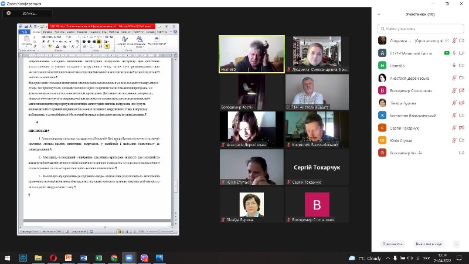The height and width of the screenshot is (264, 469).
Task: Switch to the Insert (Вставка) ribbon tab
Action: tap(47, 32)
